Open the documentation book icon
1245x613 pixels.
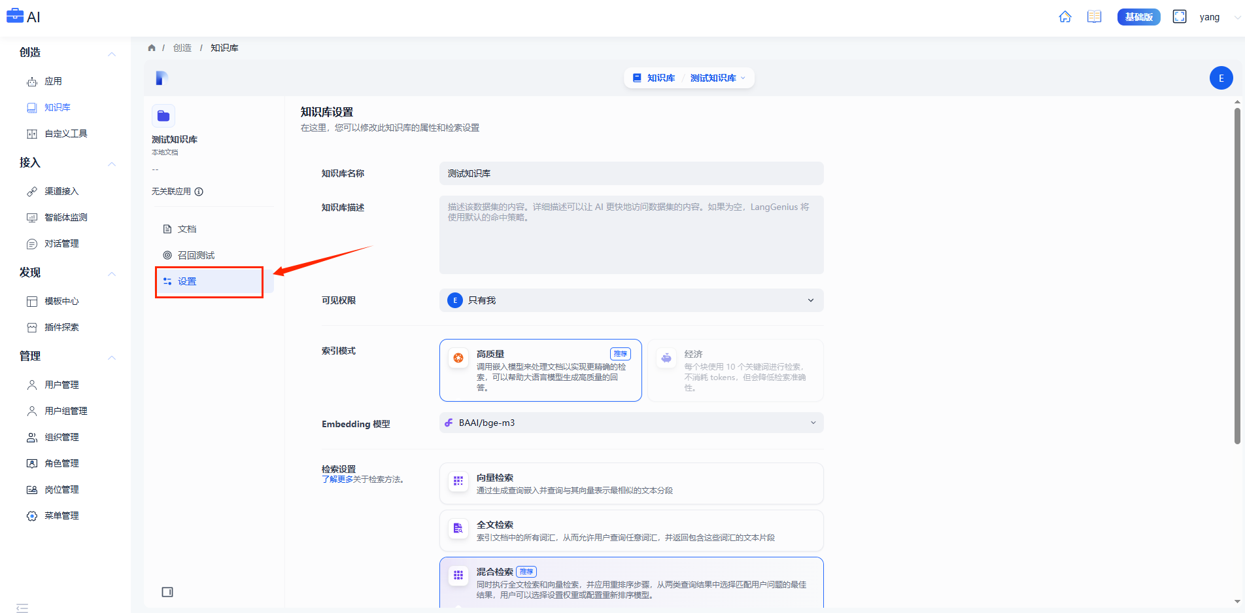click(1094, 17)
